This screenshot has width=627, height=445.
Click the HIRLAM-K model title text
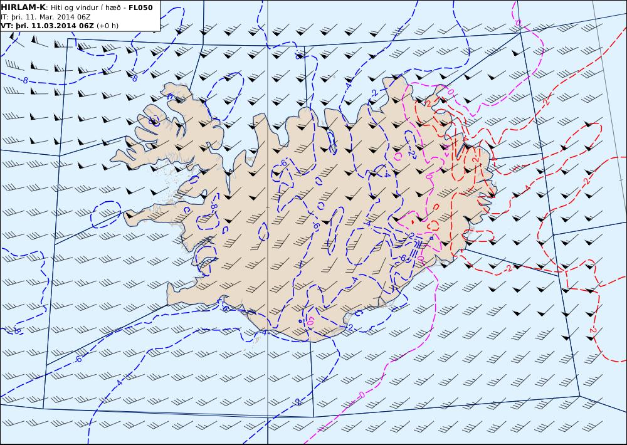(x=24, y=7)
